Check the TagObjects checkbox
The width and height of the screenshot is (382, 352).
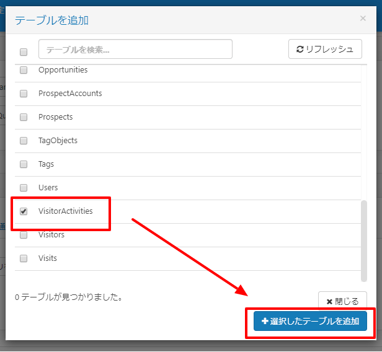point(24,141)
